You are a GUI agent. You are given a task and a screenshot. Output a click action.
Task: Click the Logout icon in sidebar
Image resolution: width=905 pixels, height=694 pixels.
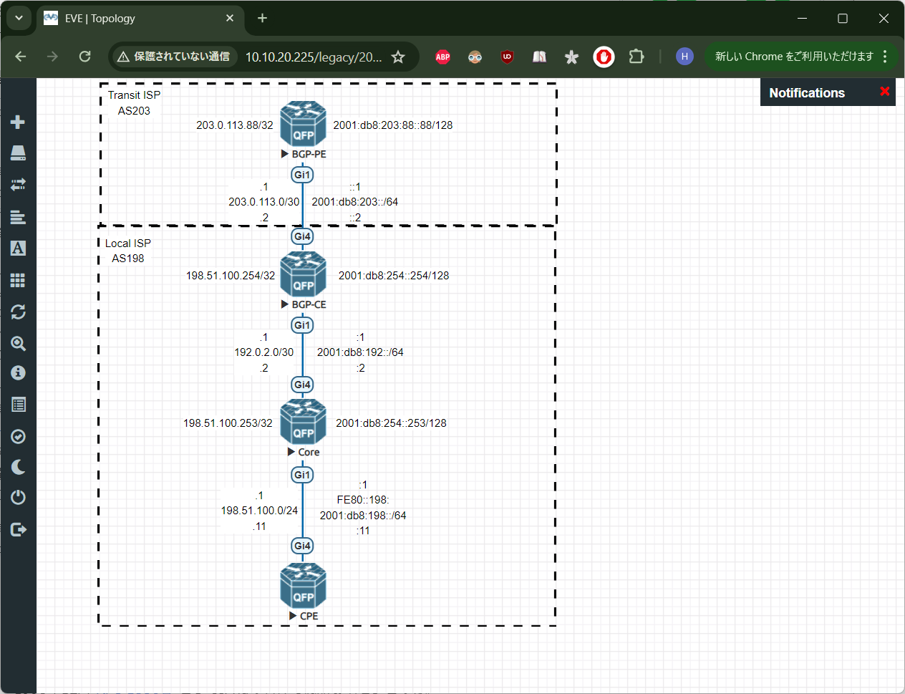[x=18, y=529]
